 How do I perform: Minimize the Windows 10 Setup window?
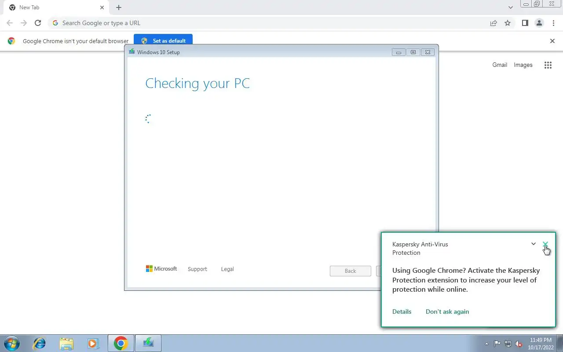[398, 52]
